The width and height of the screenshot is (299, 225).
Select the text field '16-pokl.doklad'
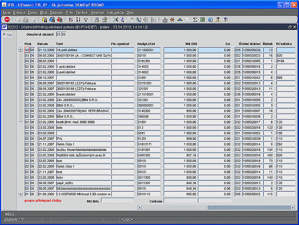83,50
